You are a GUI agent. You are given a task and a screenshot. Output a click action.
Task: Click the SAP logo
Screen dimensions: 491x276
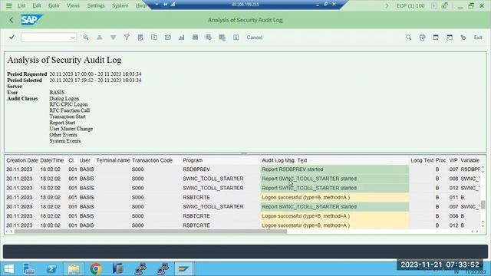click(31, 20)
